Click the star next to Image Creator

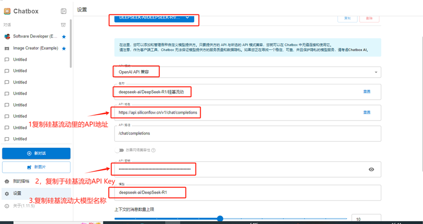[64, 48]
